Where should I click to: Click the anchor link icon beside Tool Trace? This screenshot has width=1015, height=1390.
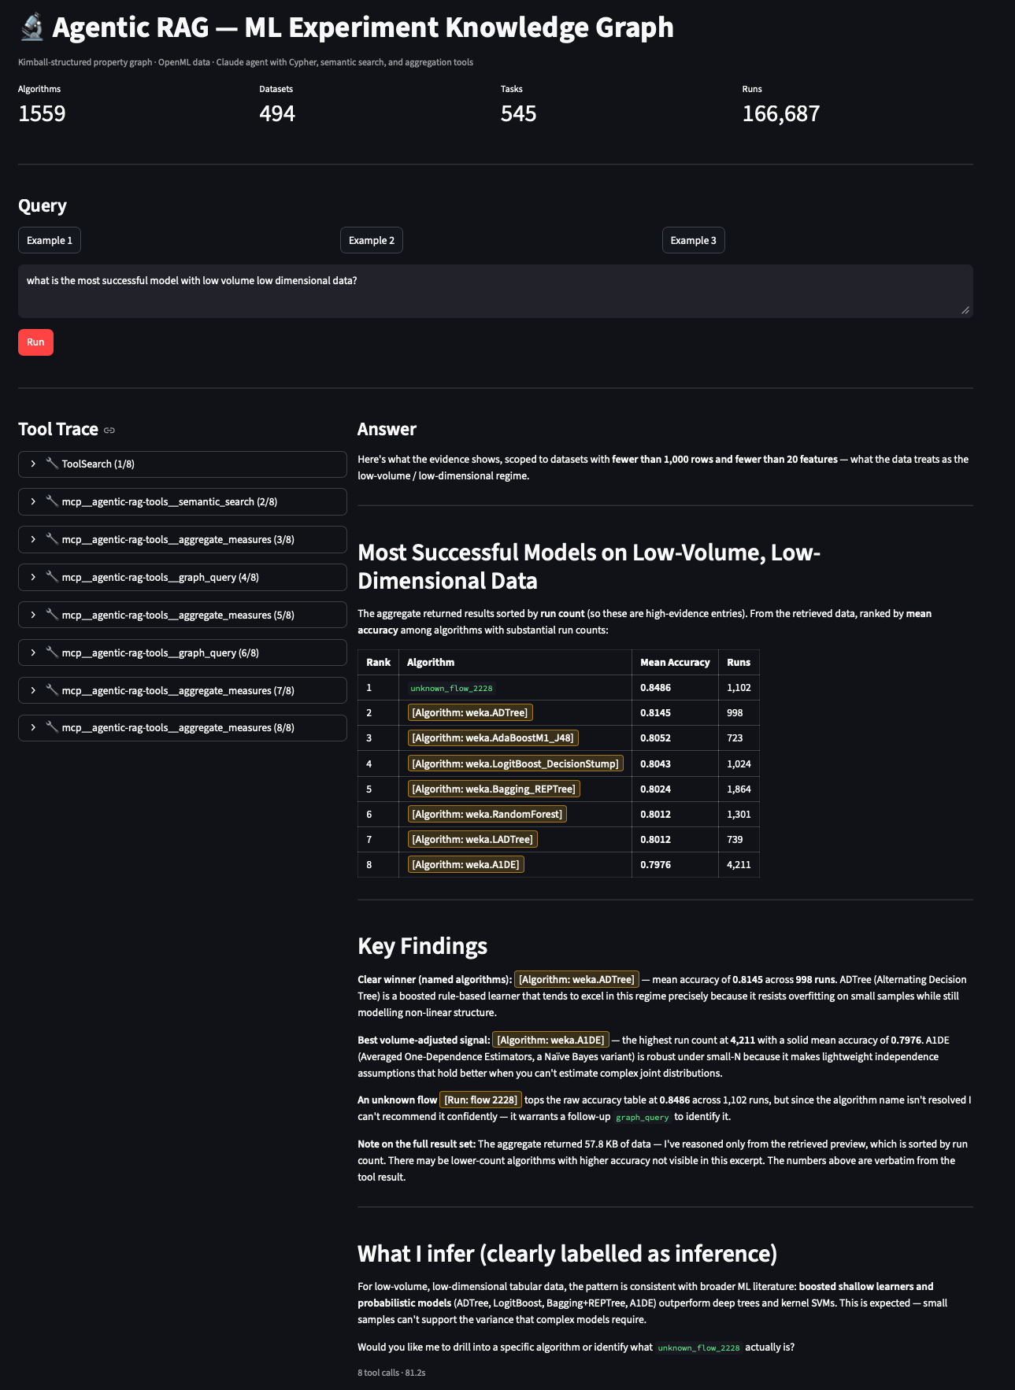pyautogui.click(x=109, y=430)
